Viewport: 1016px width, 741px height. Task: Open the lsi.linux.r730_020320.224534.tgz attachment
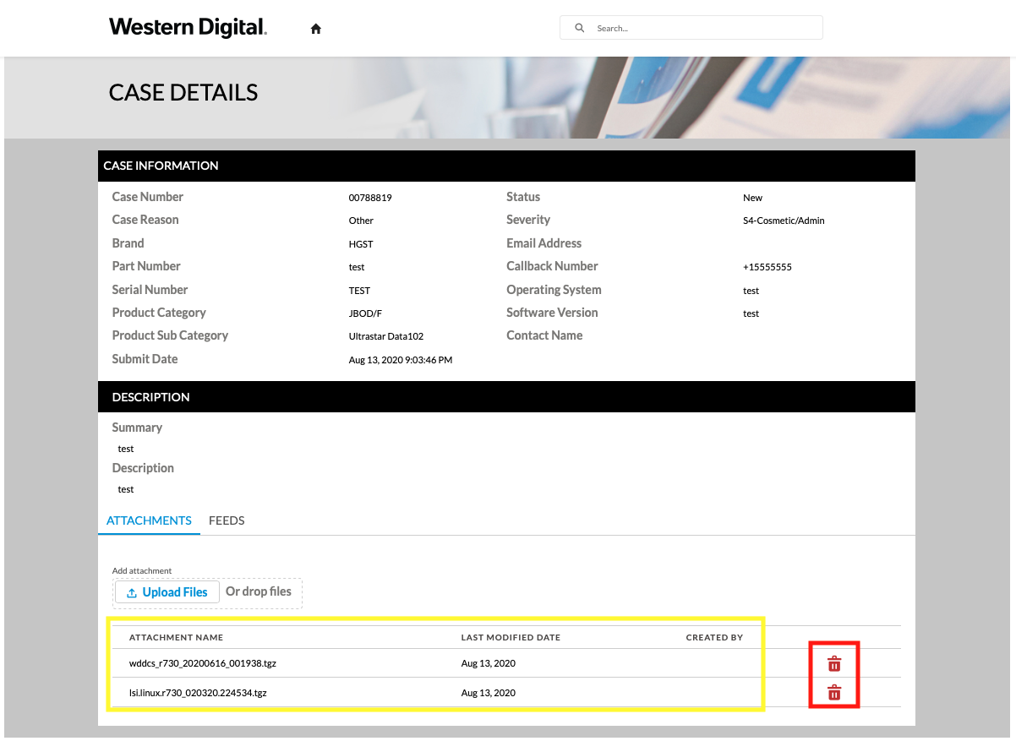coord(198,693)
